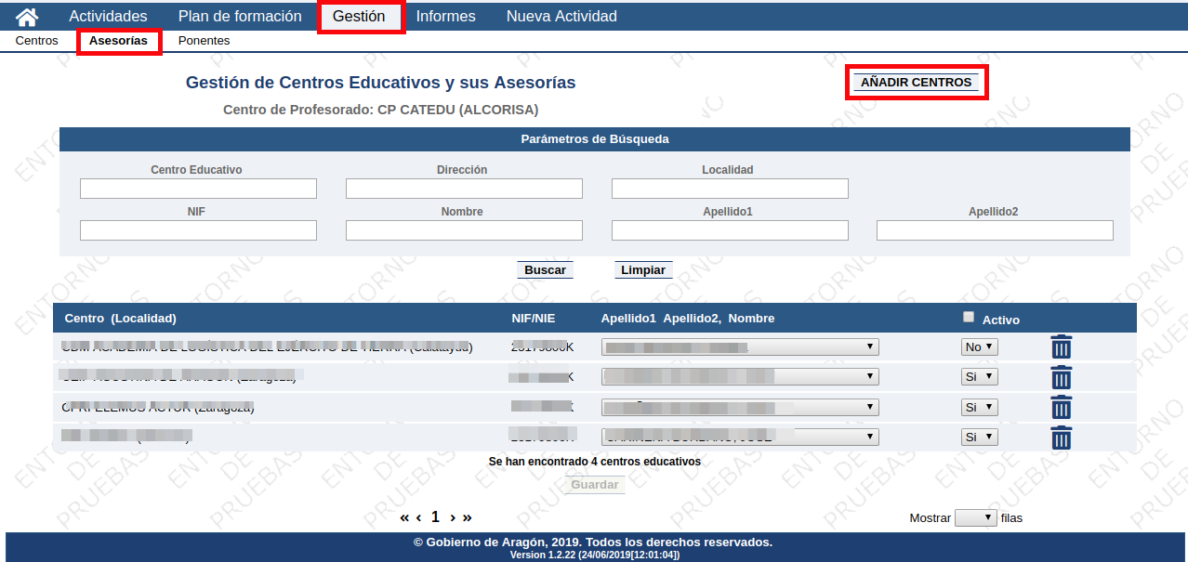The image size is (1188, 562).
Task: Jump to first page with « arrow
Action: (404, 517)
